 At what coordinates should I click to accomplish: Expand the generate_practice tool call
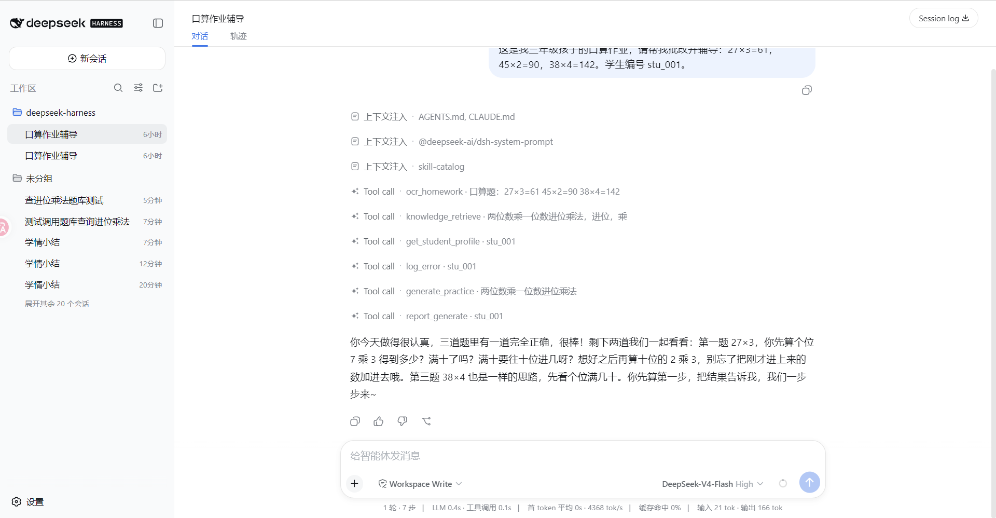click(464, 291)
